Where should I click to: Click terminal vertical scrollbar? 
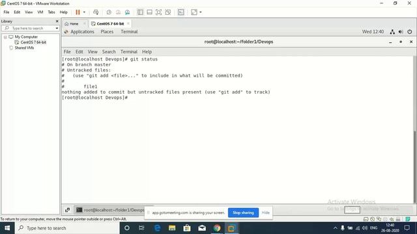coord(414,166)
